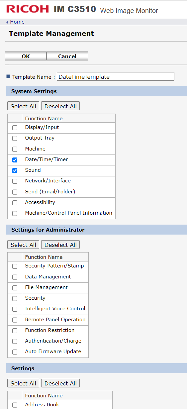This screenshot has height=409, width=187.
Task: Confirm the template with OK
Action: coord(26,56)
